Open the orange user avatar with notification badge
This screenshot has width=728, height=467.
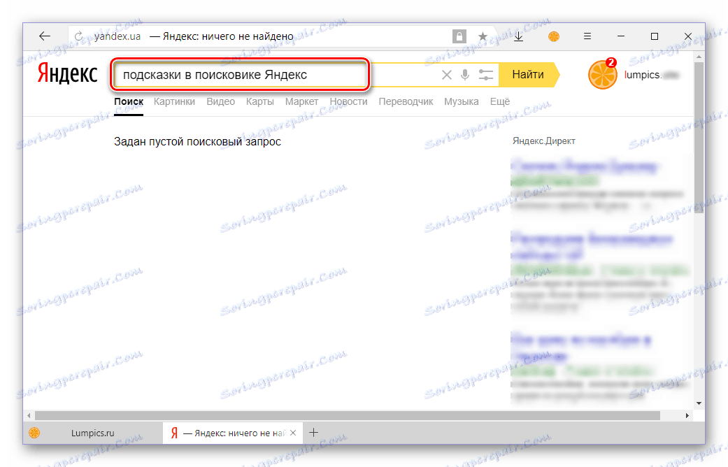click(603, 74)
